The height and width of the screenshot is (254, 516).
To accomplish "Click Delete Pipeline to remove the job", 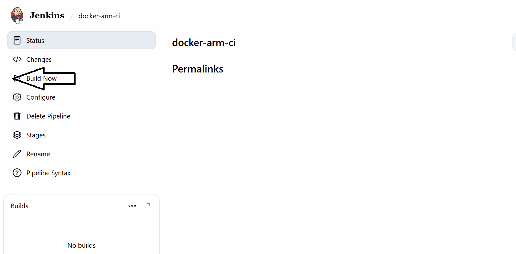I will click(x=48, y=116).
